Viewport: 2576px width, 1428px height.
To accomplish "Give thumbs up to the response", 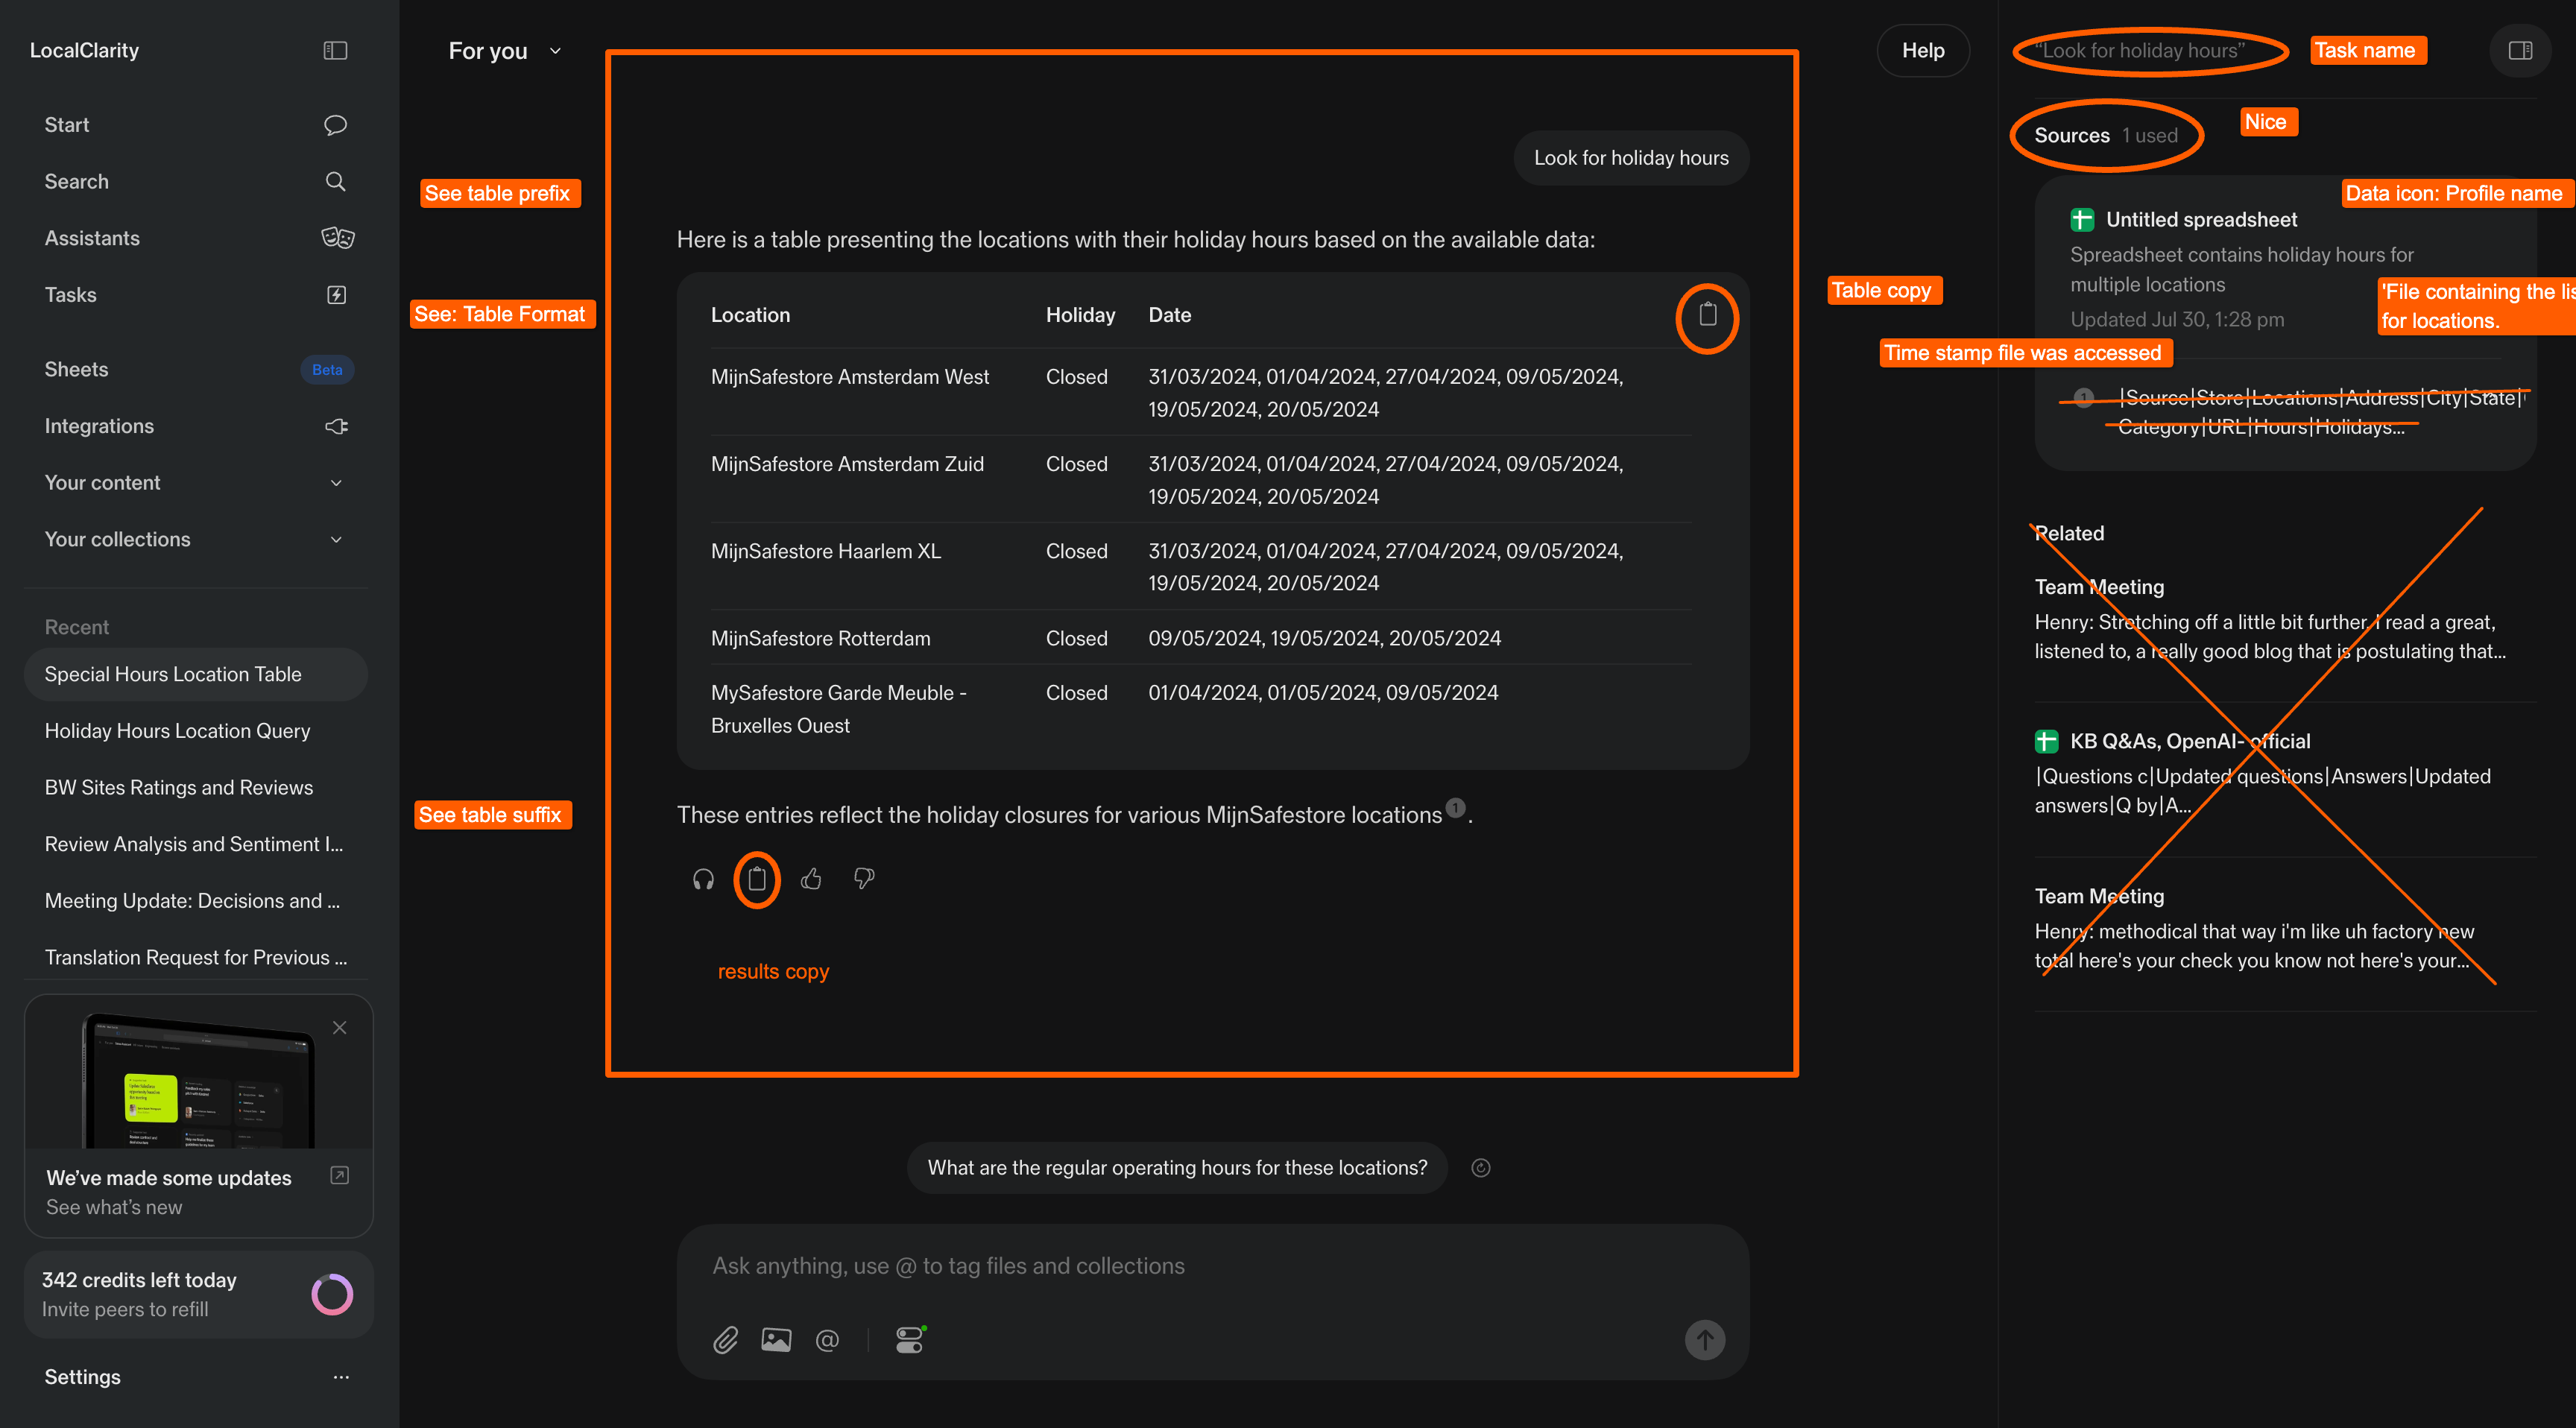I will pos(811,878).
